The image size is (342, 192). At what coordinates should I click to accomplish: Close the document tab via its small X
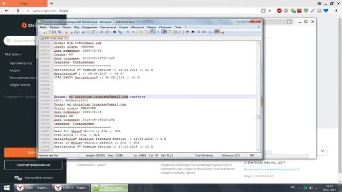(x=66, y=38)
